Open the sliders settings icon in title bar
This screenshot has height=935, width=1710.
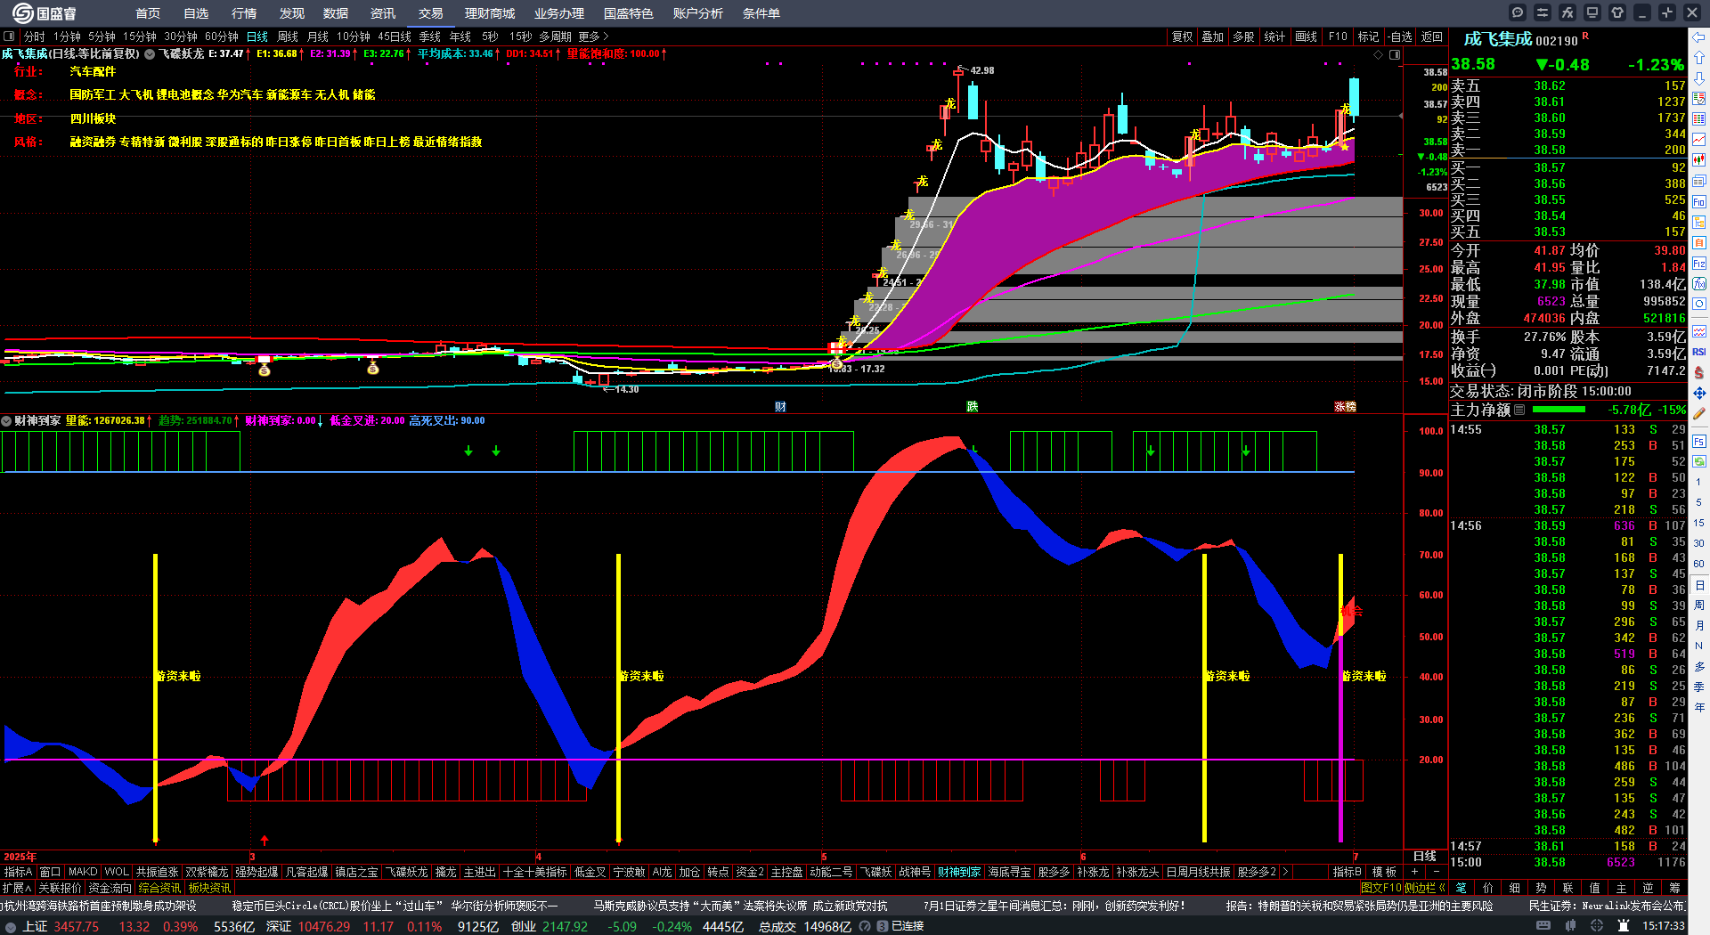coord(1543,12)
